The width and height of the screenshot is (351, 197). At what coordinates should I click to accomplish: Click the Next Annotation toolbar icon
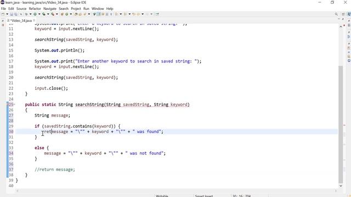(x=116, y=14)
